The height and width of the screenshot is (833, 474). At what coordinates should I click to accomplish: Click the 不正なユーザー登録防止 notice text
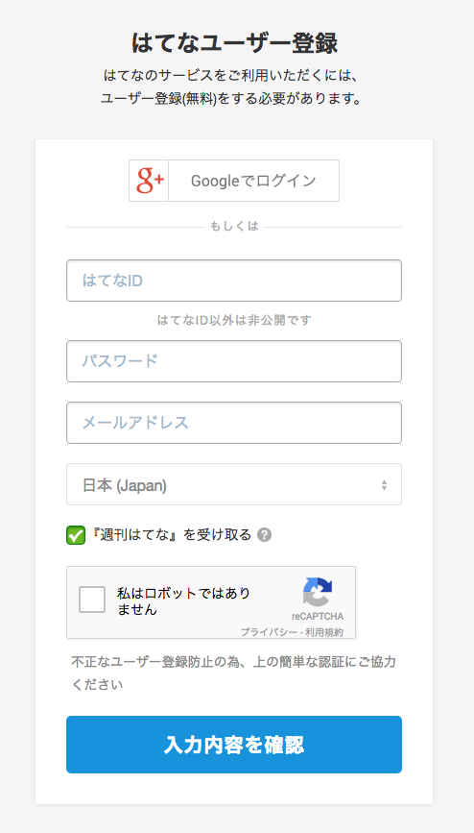(233, 674)
